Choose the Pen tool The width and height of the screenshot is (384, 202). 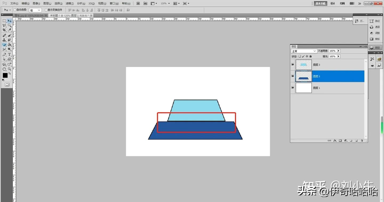click(4, 54)
